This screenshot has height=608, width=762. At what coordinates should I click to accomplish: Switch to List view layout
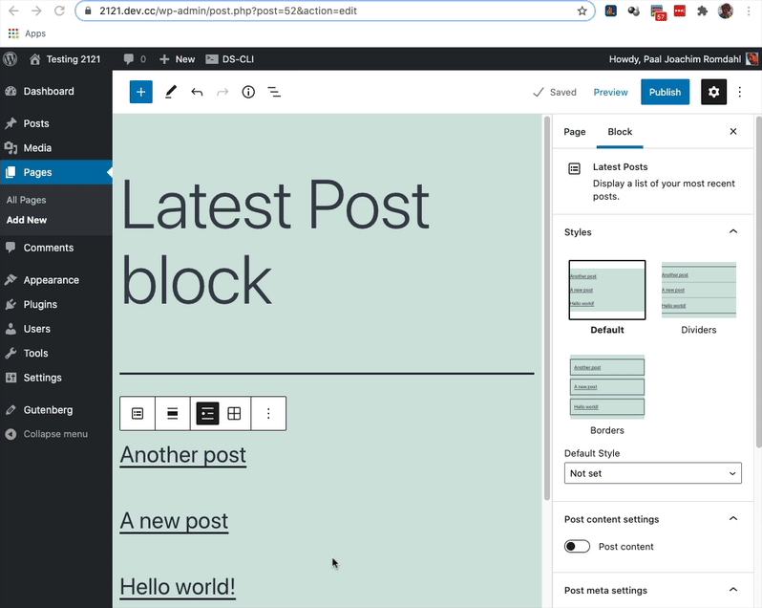tap(207, 413)
